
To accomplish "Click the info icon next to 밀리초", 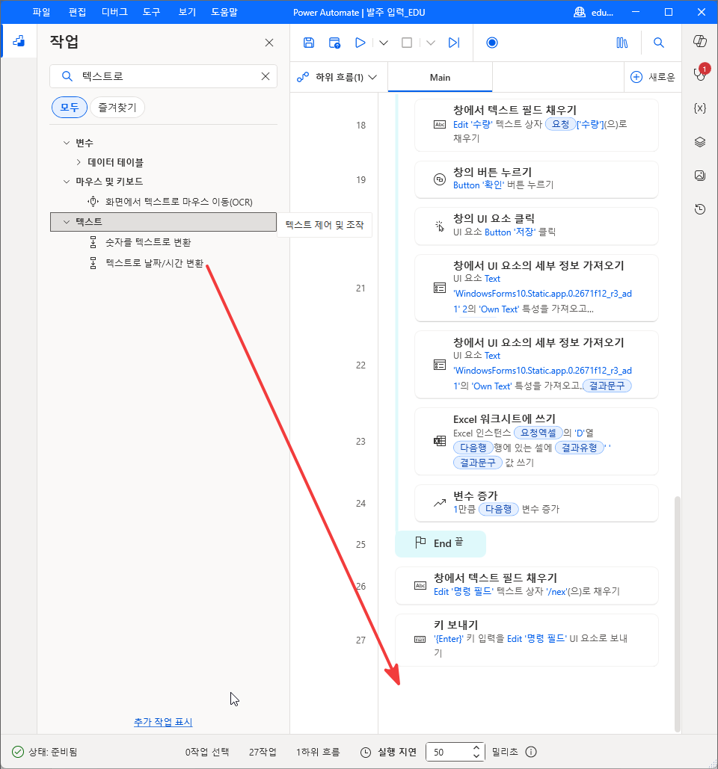I will coord(530,752).
